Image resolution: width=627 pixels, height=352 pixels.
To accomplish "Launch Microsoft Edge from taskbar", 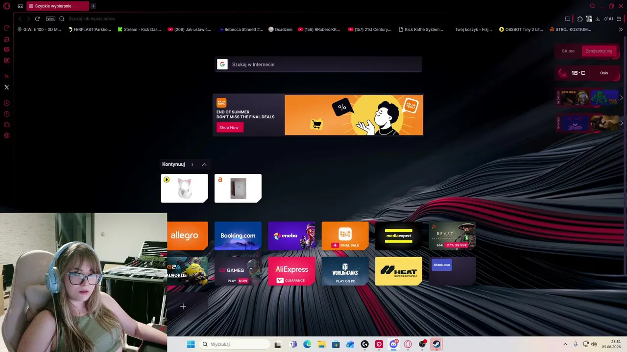I will (307, 344).
